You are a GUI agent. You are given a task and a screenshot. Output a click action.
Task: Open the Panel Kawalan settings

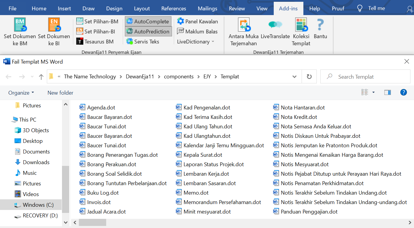[198, 21]
